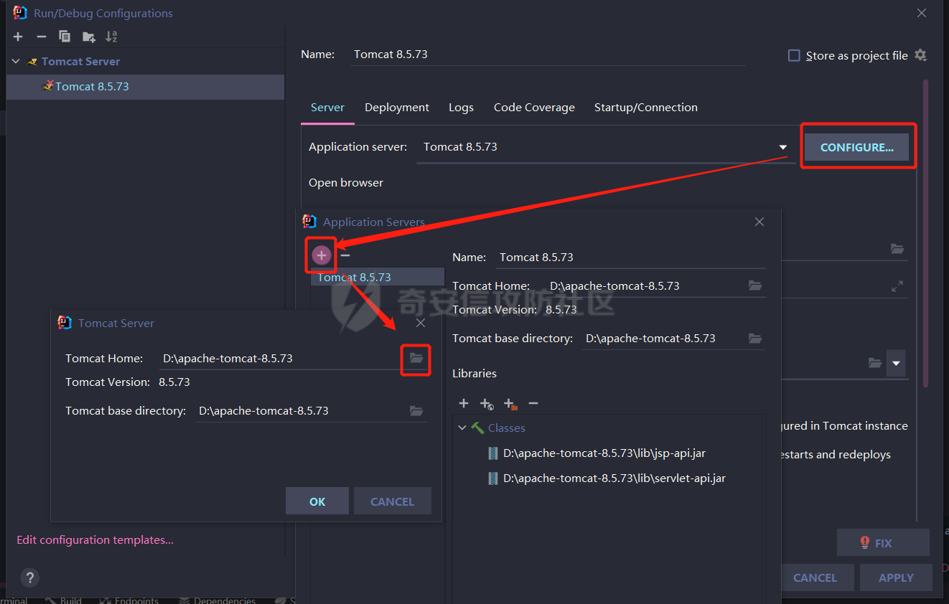Add library class with plus icon
Viewport: 949px width, 604px height.
[464, 404]
